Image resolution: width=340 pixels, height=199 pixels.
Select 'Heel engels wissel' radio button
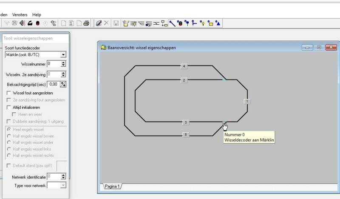pyautogui.click(x=9, y=129)
